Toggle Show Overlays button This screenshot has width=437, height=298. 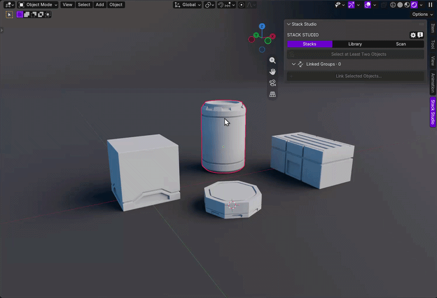coord(368,5)
